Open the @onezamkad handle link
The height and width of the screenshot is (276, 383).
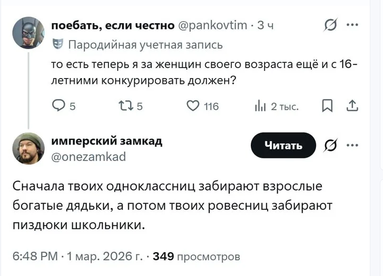pyautogui.click(x=89, y=156)
